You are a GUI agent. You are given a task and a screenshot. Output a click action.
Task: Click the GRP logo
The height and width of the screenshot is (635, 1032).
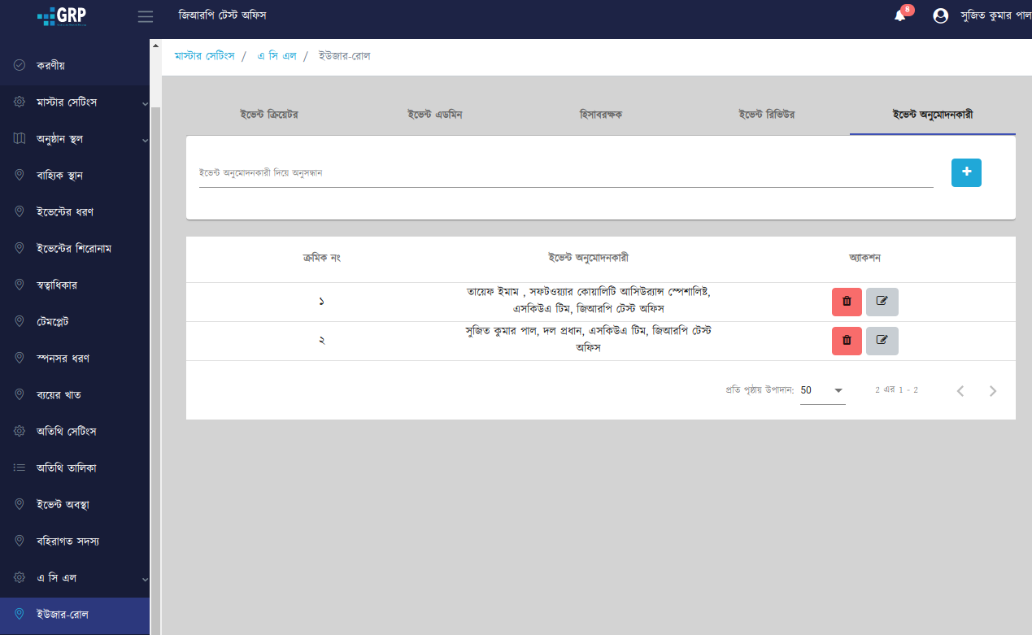point(62,16)
